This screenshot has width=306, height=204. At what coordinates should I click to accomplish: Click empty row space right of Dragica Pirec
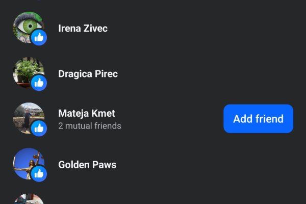(x=204, y=73)
